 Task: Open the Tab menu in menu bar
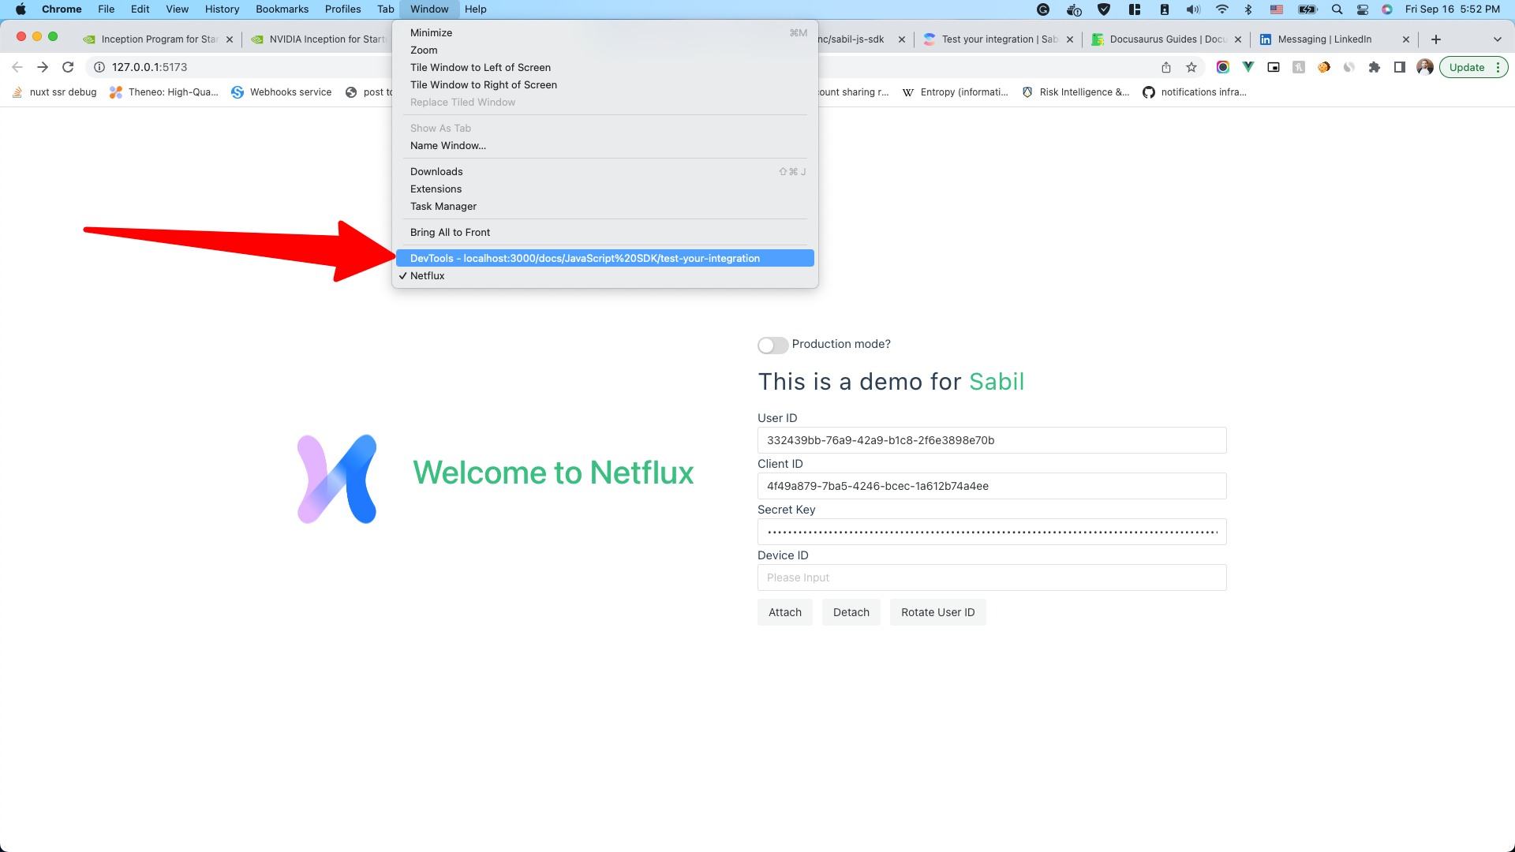(385, 9)
